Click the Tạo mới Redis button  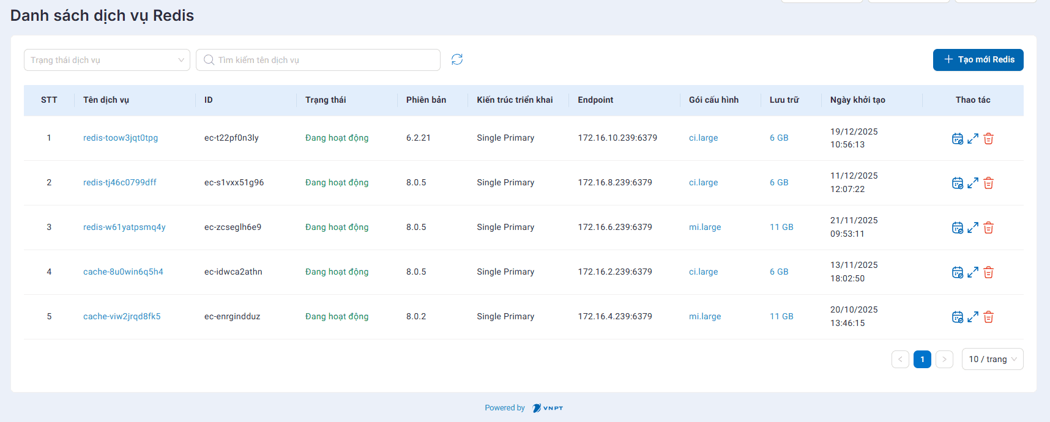(x=978, y=59)
